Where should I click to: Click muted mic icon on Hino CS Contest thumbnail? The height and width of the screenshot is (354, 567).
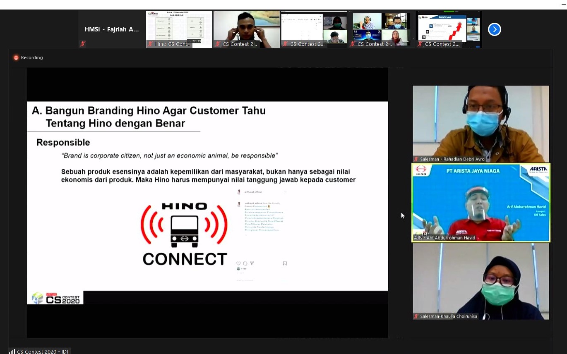tap(151, 44)
